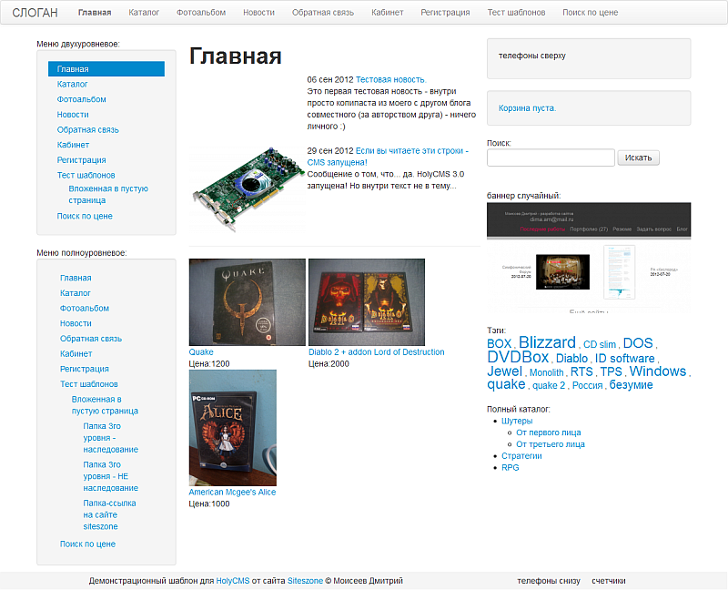This screenshot has width=728, height=590.
Task: Click the СЛОГАН brand link
Action: click(x=35, y=13)
